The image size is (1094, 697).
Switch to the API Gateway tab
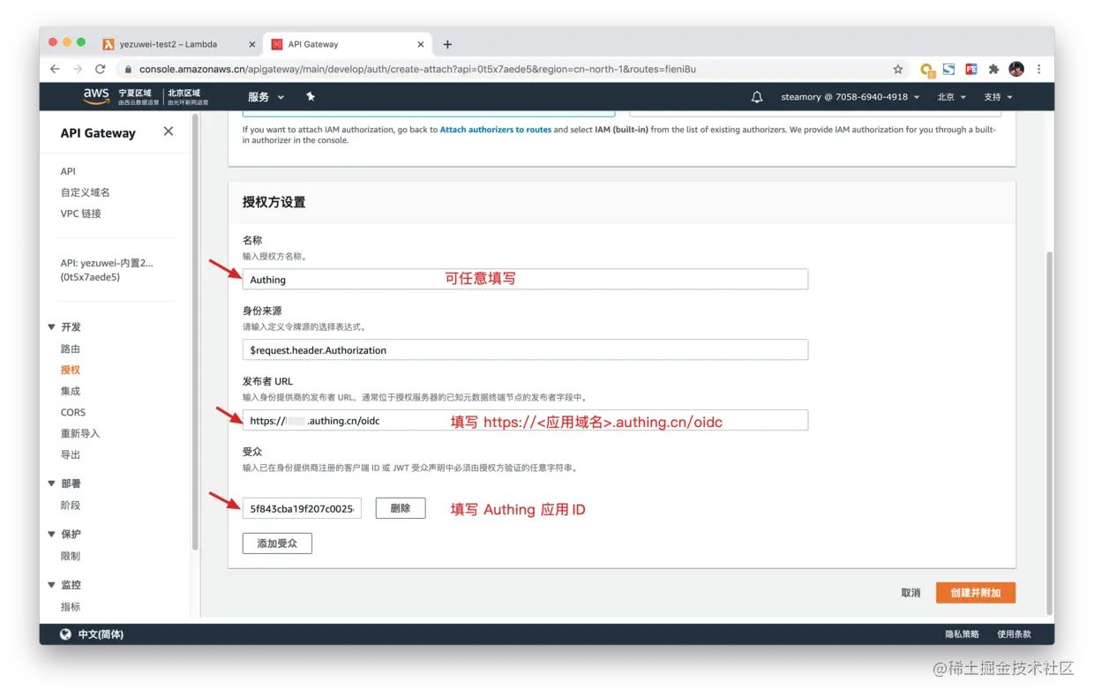click(x=348, y=44)
